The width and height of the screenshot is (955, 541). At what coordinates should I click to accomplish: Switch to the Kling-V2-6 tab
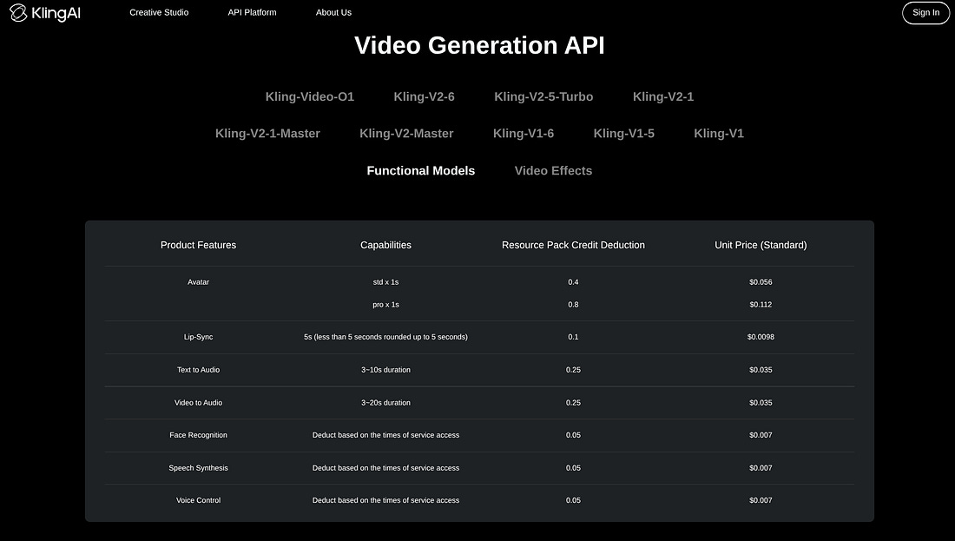(424, 96)
